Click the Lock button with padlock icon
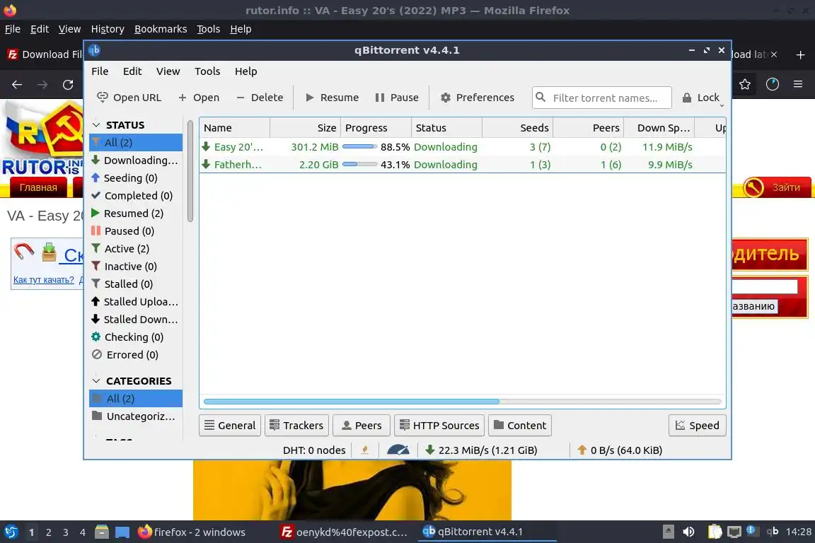The height and width of the screenshot is (543, 815). [700, 98]
